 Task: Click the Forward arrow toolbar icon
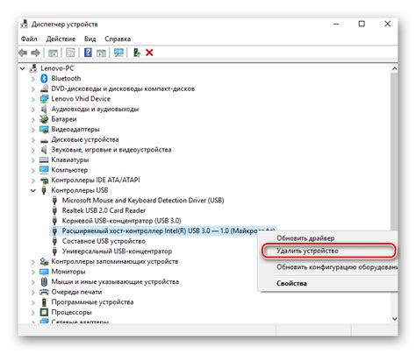(35, 53)
